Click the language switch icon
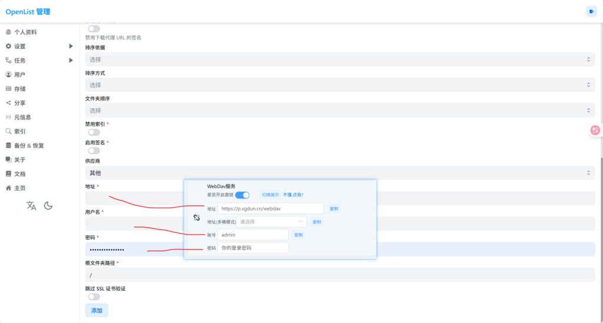 point(31,206)
